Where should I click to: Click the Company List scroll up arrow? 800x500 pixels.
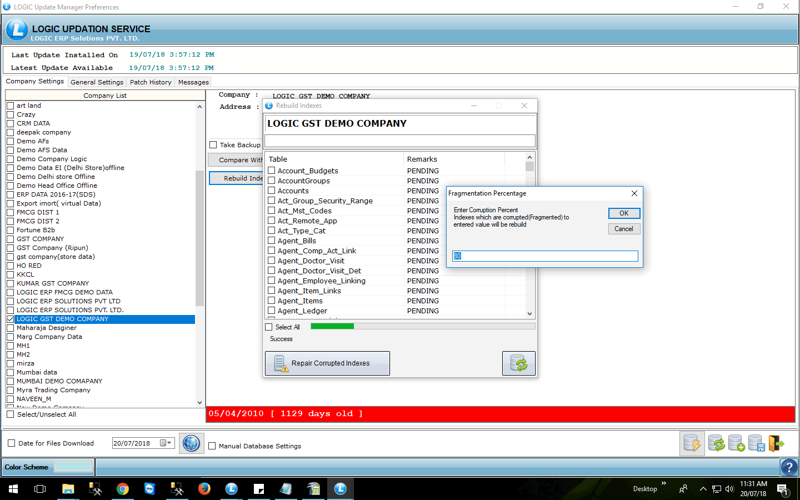point(199,106)
